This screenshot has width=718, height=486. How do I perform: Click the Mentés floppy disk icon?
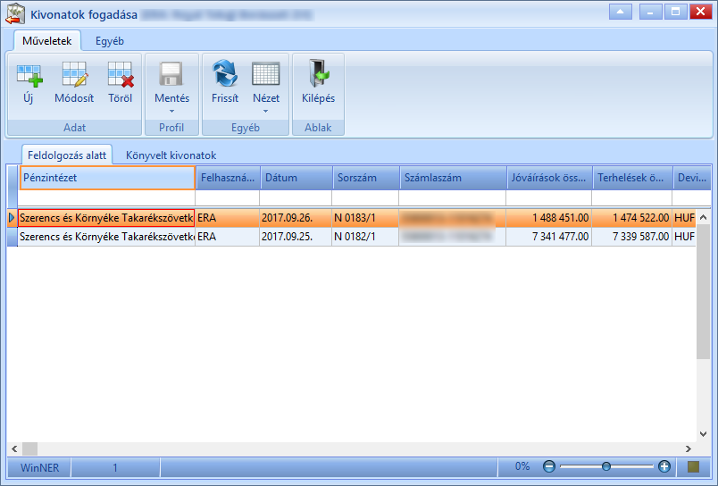point(171,74)
